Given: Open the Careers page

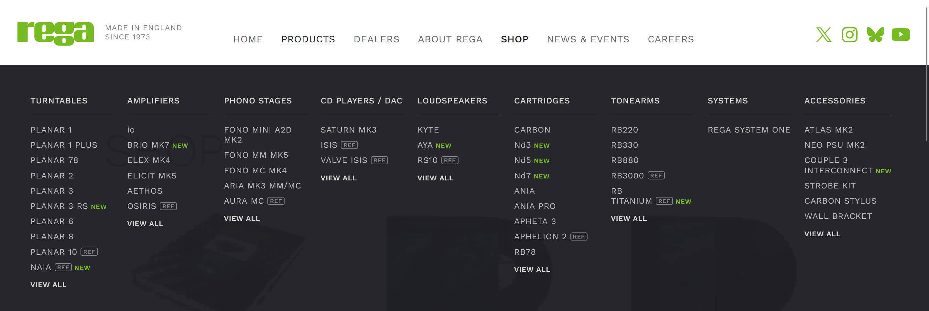Looking at the screenshot, I should [670, 39].
